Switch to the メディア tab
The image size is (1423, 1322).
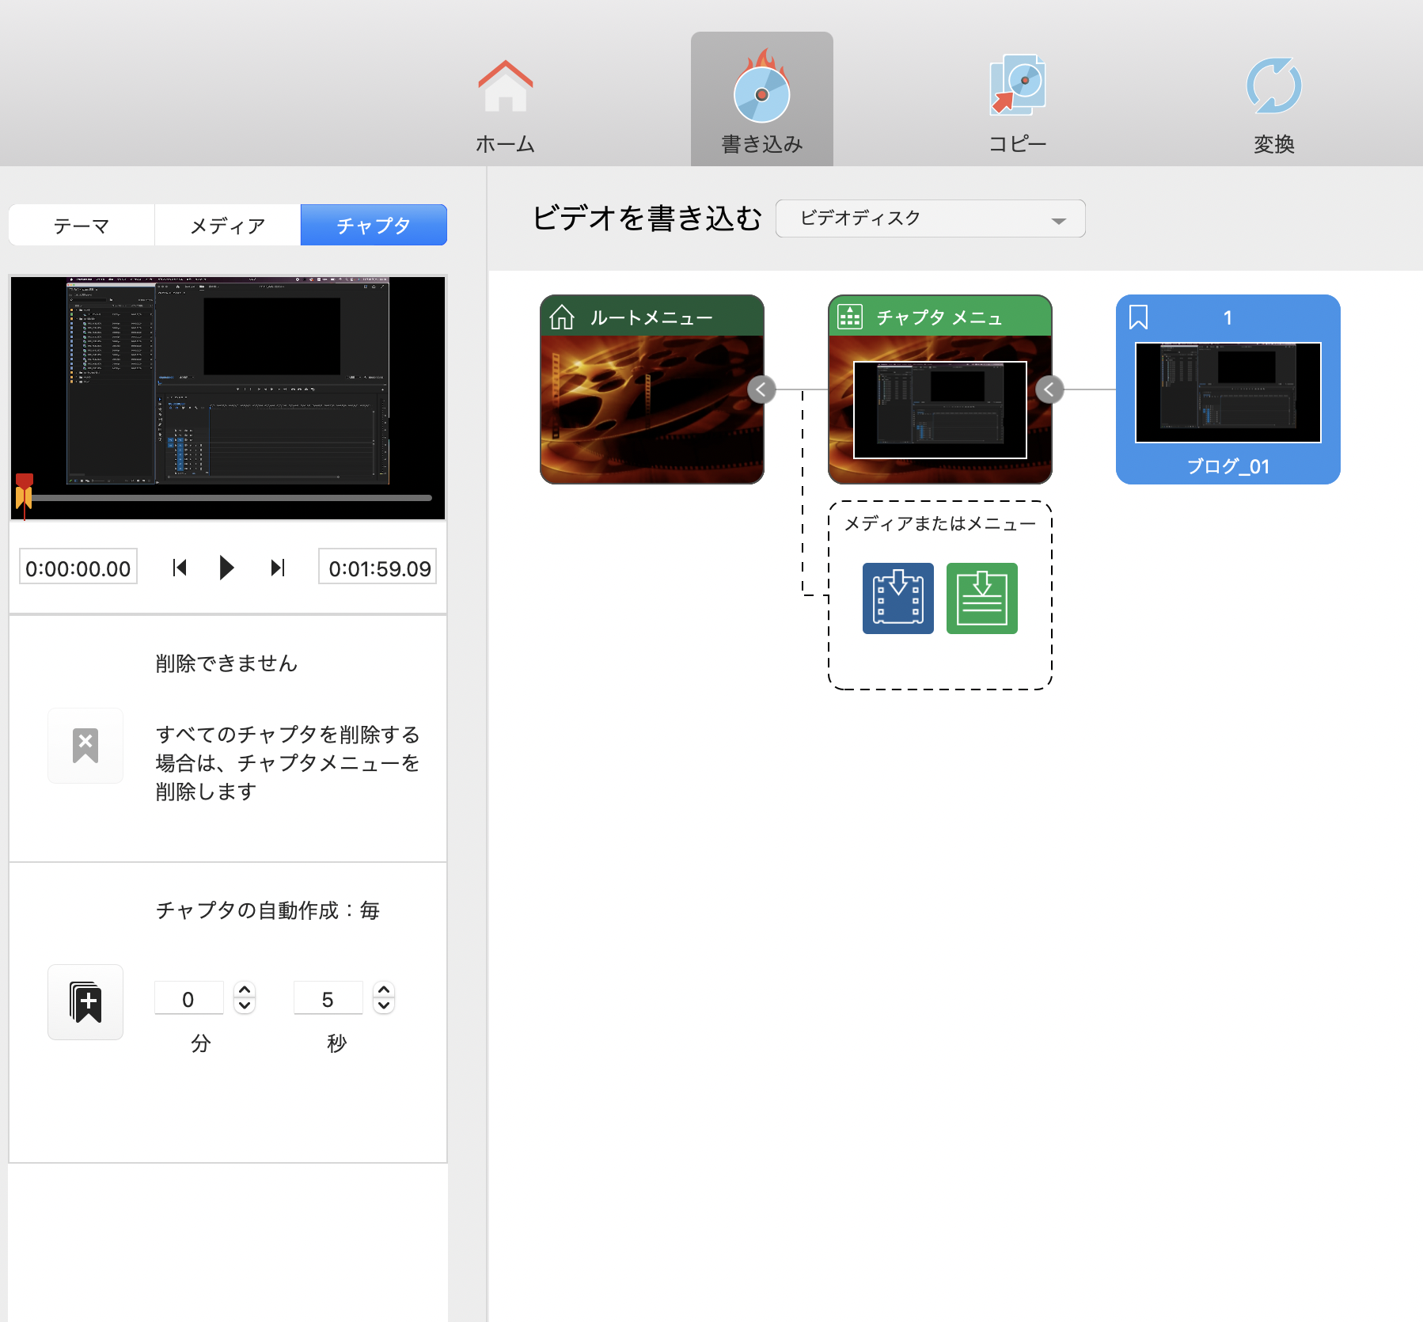[x=226, y=225]
